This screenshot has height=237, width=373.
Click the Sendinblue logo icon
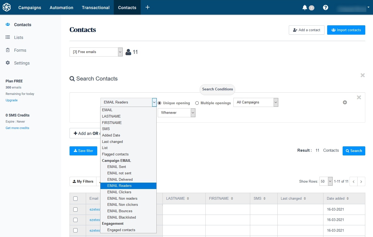tap(7, 7)
